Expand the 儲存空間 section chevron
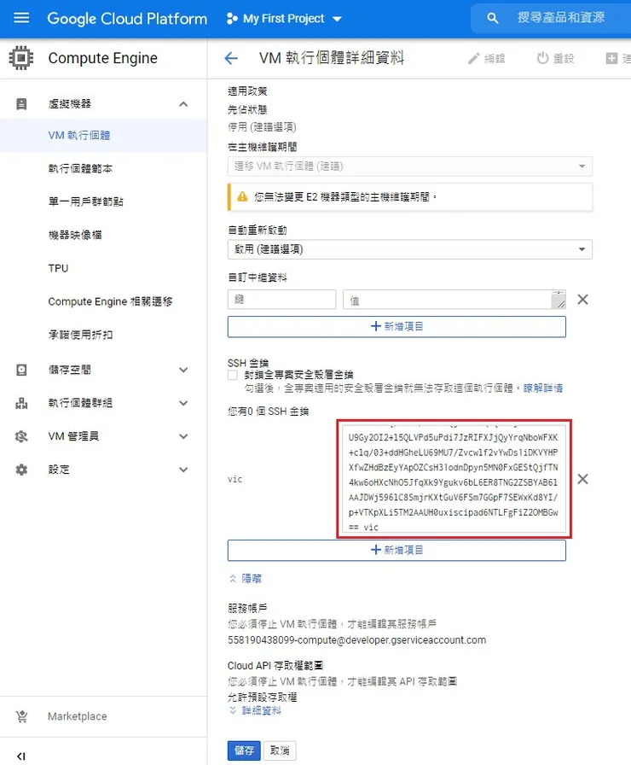The image size is (631, 765). pos(183,370)
